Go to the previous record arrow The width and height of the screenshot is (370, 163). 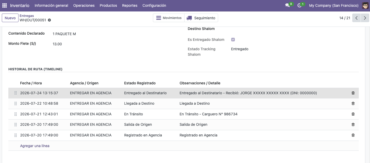click(x=356, y=18)
